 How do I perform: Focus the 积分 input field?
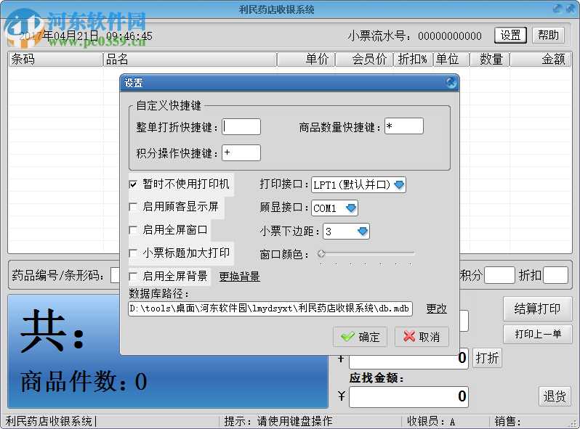(x=499, y=275)
